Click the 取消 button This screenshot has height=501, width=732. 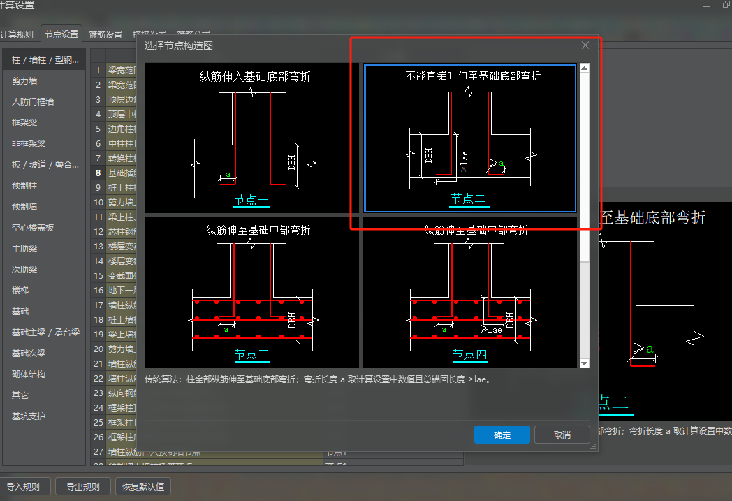point(562,435)
